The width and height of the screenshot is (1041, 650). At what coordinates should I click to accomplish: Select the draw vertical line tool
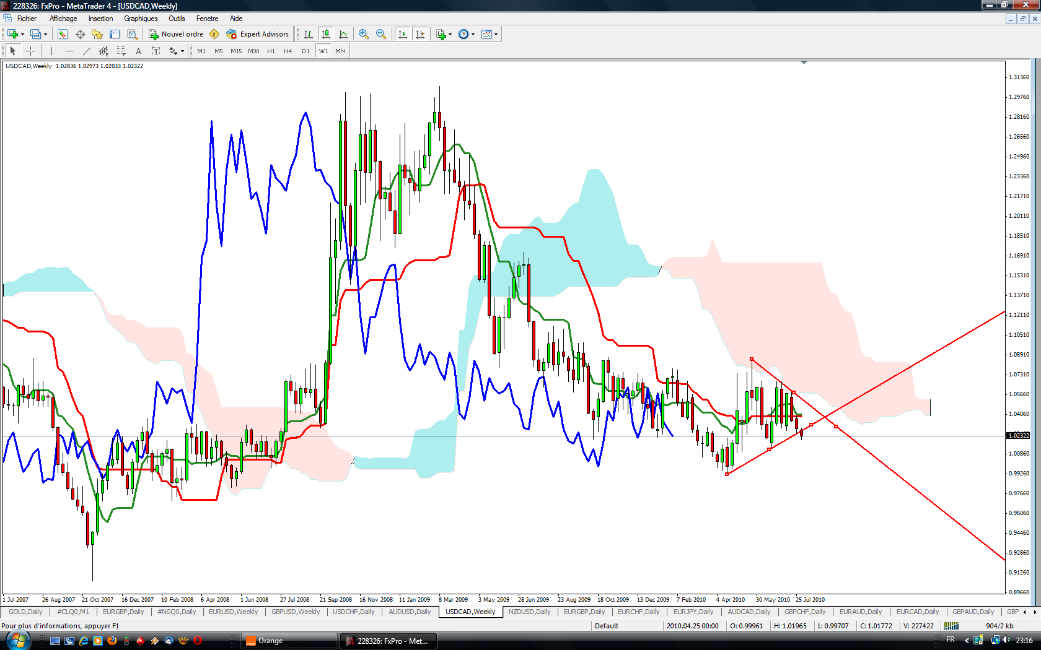coord(52,51)
